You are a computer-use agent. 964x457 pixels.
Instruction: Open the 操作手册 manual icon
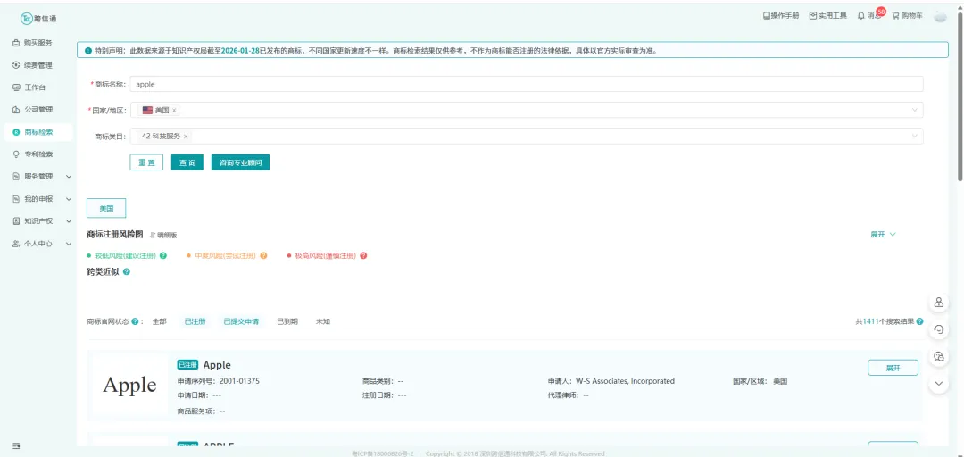[766, 16]
